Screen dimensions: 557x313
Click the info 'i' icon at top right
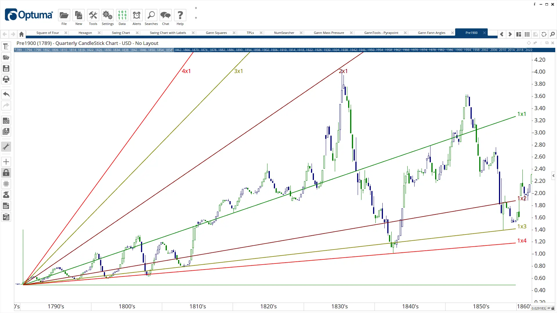click(x=534, y=4)
